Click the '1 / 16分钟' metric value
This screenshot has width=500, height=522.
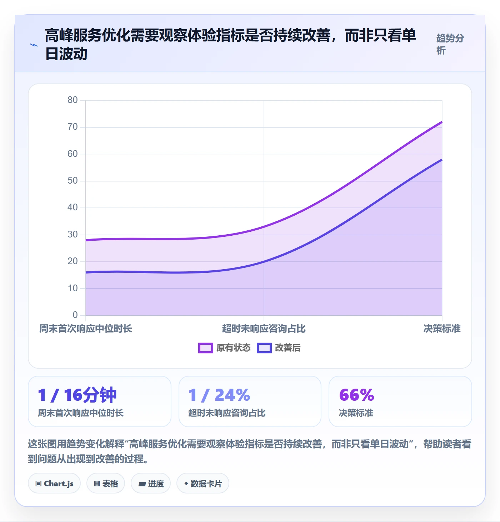tap(77, 395)
